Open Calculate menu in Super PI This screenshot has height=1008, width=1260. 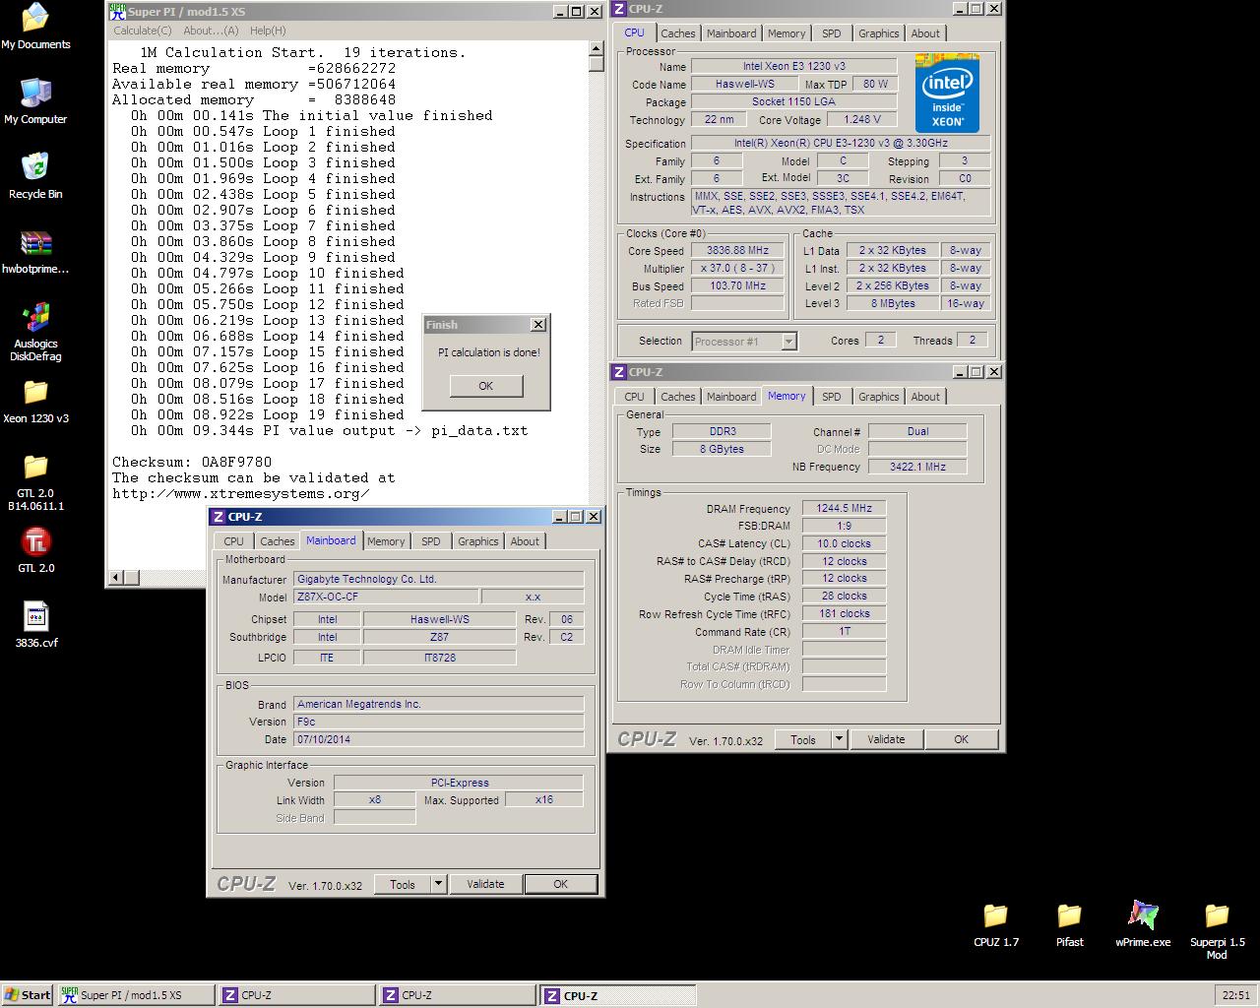click(x=142, y=31)
